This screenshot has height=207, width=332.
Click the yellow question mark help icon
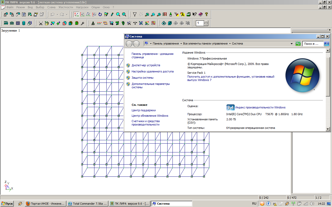[x=206, y=14]
